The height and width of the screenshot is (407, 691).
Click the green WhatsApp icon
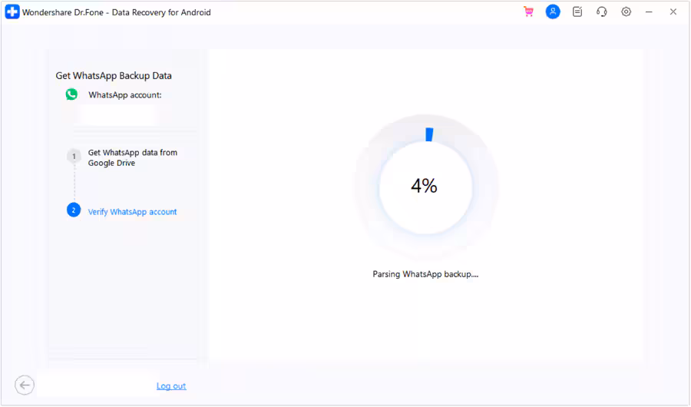[71, 94]
